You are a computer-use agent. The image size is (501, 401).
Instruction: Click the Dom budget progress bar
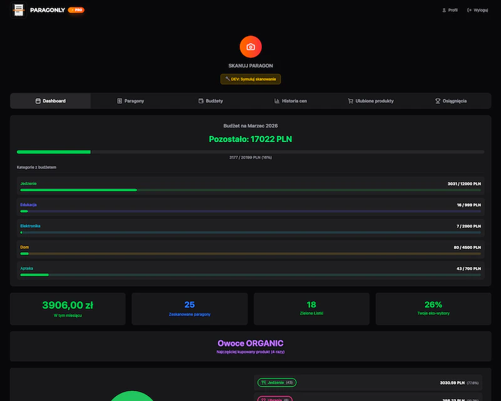tap(250, 254)
